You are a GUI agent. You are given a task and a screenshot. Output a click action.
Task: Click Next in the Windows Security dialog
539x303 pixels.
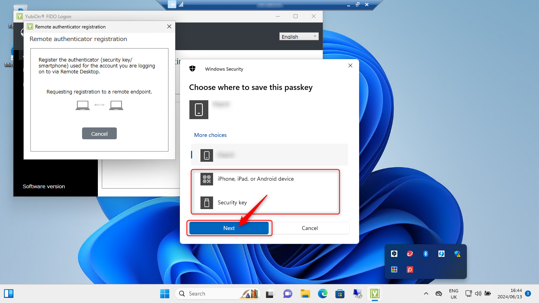point(229,228)
